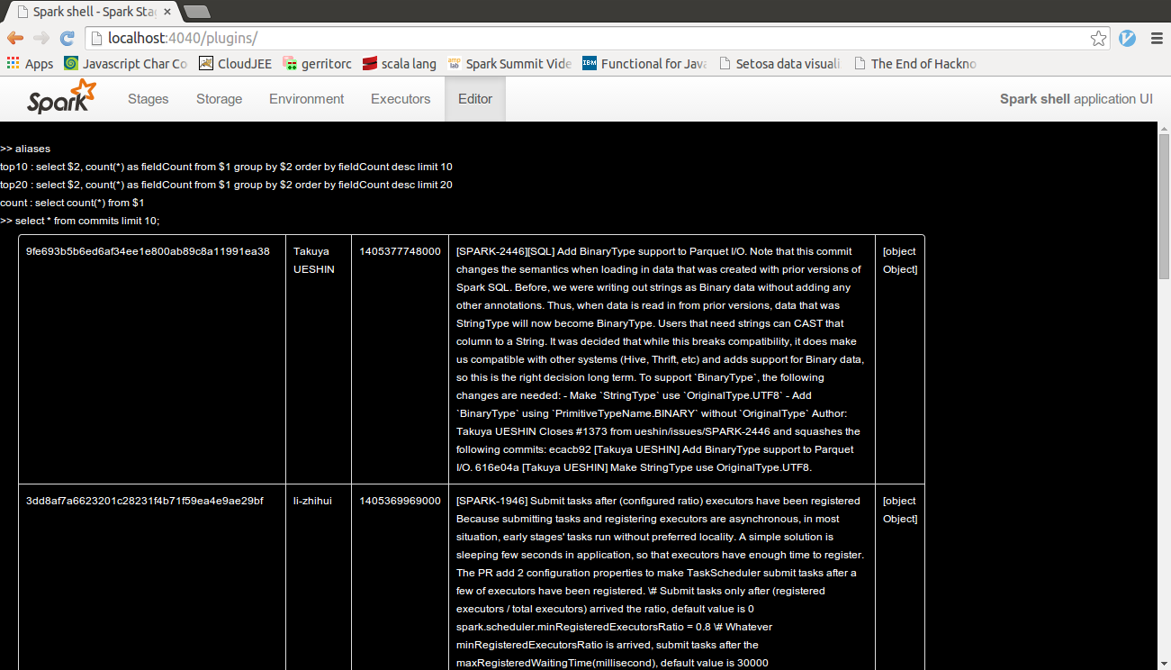
Task: Open the Functional for Java bookmark
Action: point(644,63)
